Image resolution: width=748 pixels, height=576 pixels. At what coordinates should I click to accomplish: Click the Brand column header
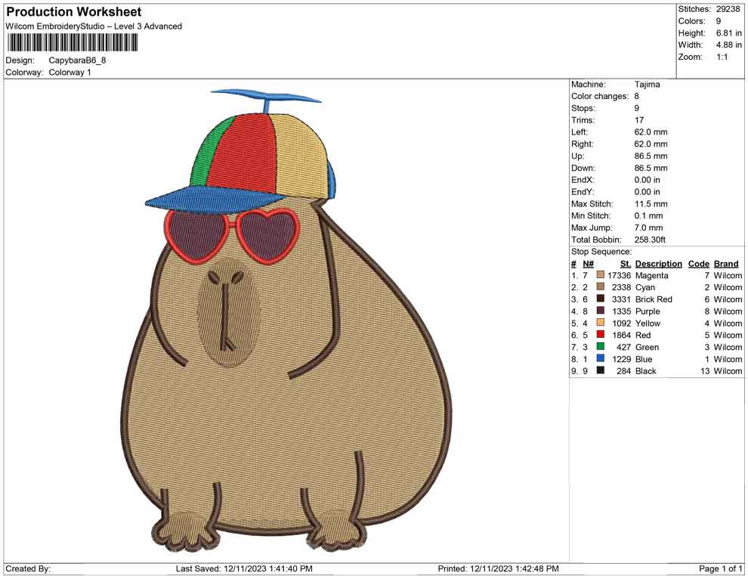[x=726, y=263]
